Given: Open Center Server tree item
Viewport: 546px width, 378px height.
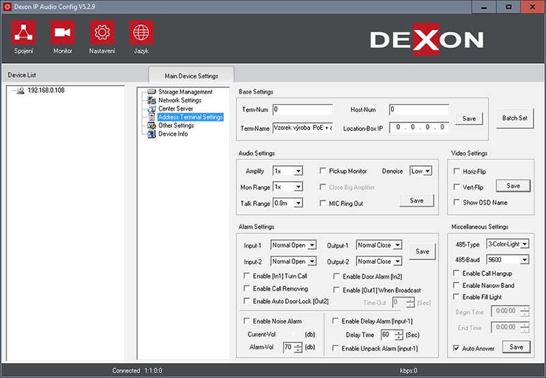Looking at the screenshot, I should (x=175, y=108).
